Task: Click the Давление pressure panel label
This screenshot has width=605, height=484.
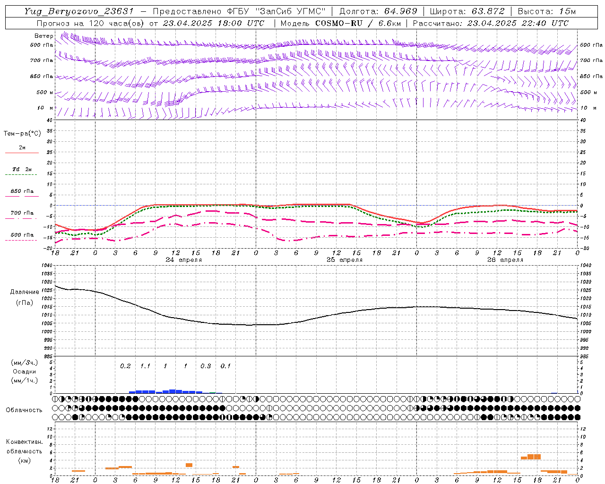Action: coord(25,292)
